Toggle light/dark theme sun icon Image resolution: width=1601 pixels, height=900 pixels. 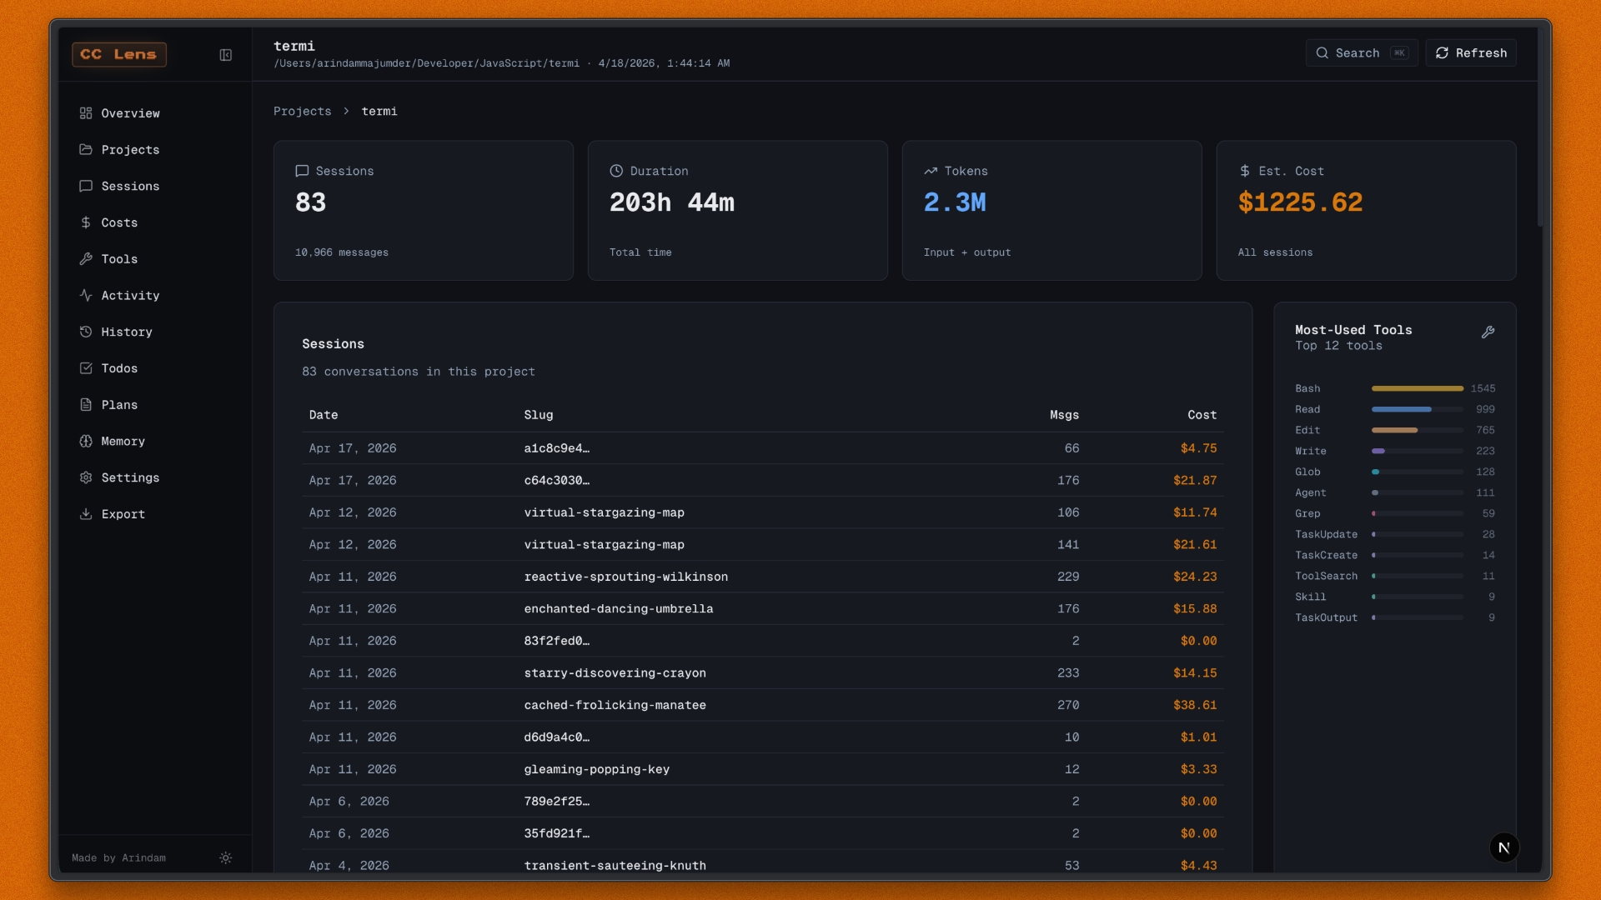tap(225, 858)
